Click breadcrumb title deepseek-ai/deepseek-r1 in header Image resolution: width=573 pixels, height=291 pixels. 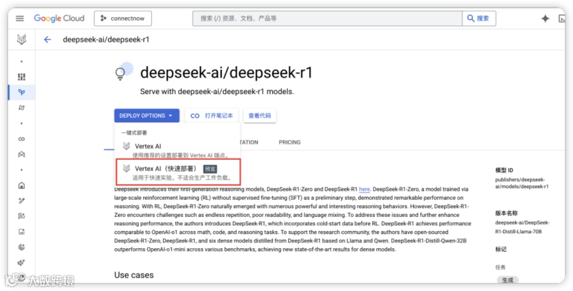point(106,40)
